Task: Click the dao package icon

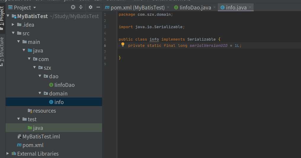Action: 46,76
